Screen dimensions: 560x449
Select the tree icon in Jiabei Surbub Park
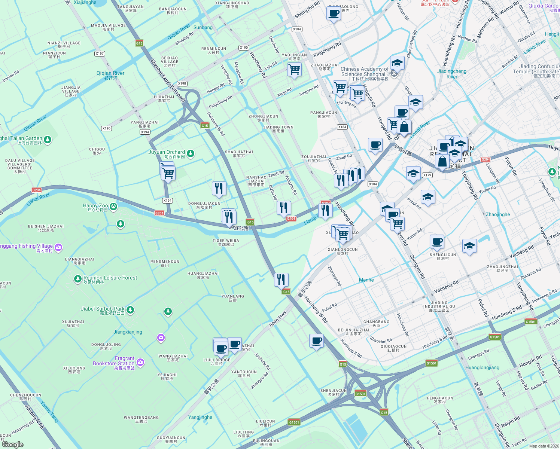tap(130, 309)
